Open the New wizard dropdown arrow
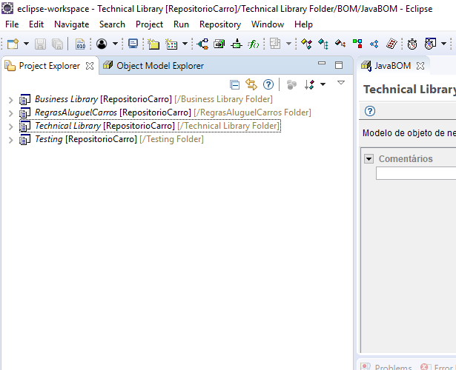456x370 pixels. pyautogui.click(x=26, y=44)
